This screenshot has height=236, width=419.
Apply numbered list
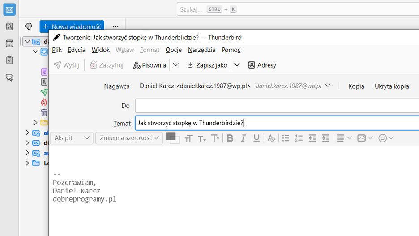click(x=299, y=138)
